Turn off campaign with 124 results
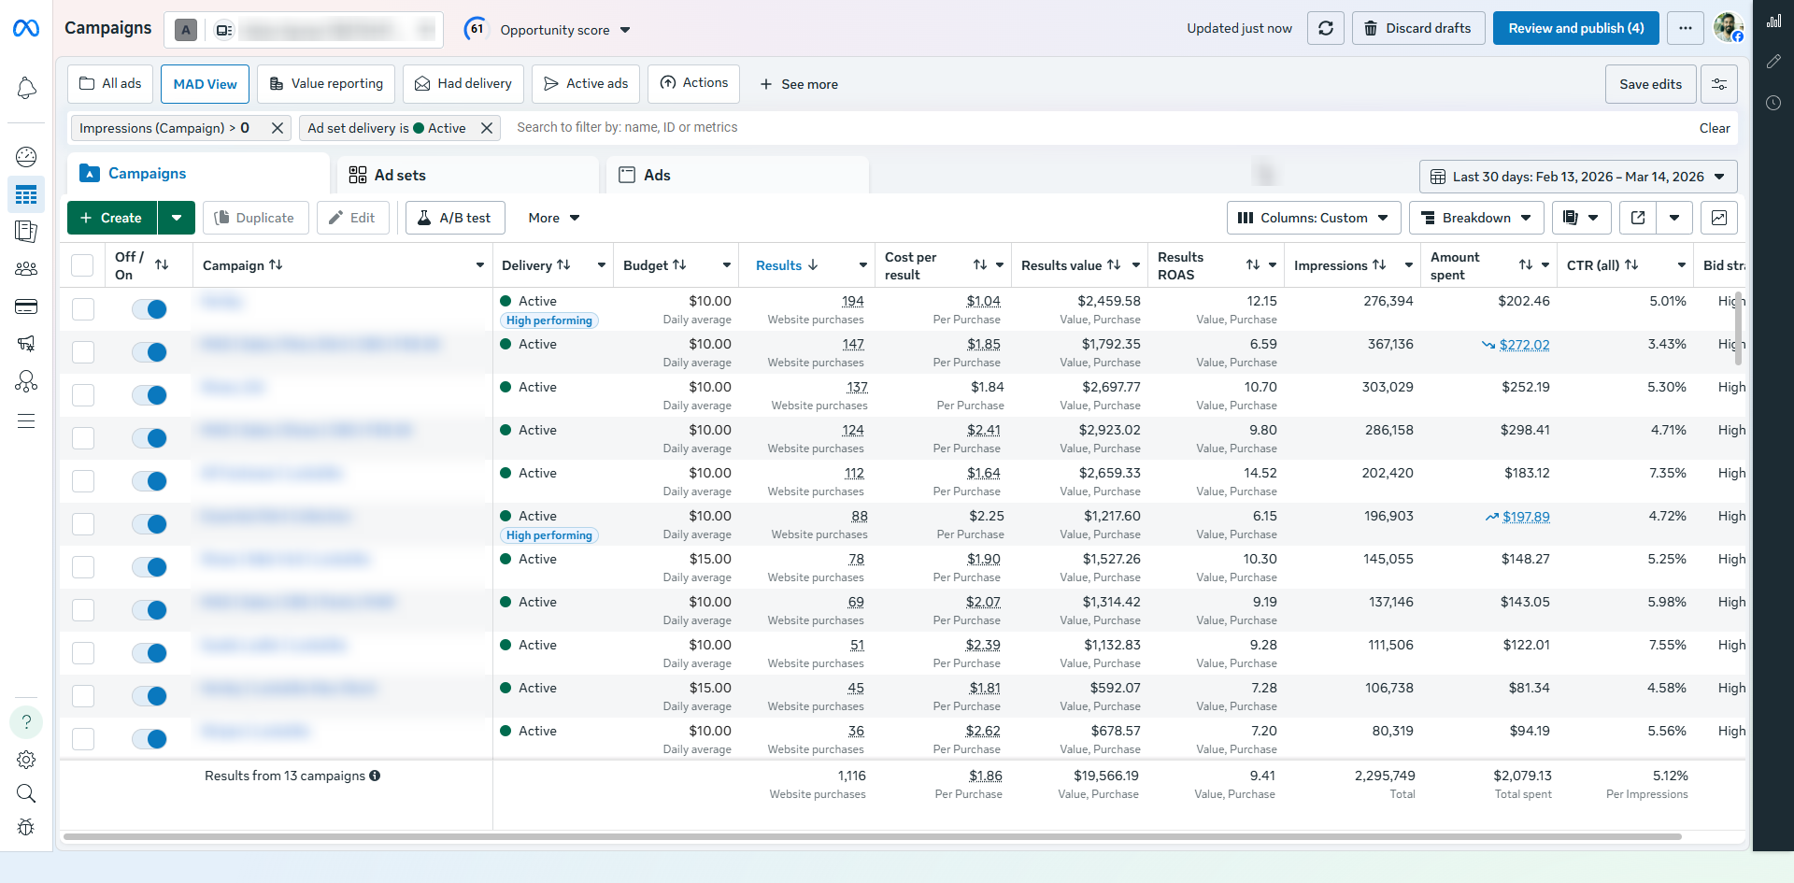 tap(149, 438)
